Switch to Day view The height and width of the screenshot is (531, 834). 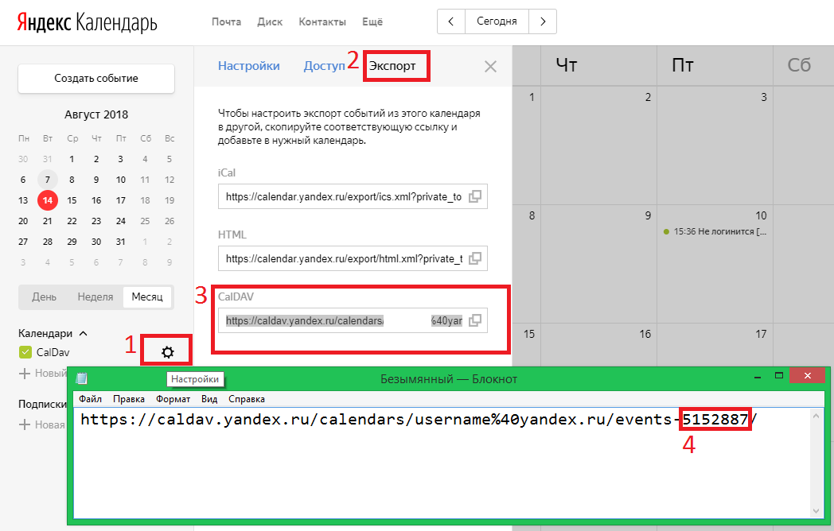44,297
